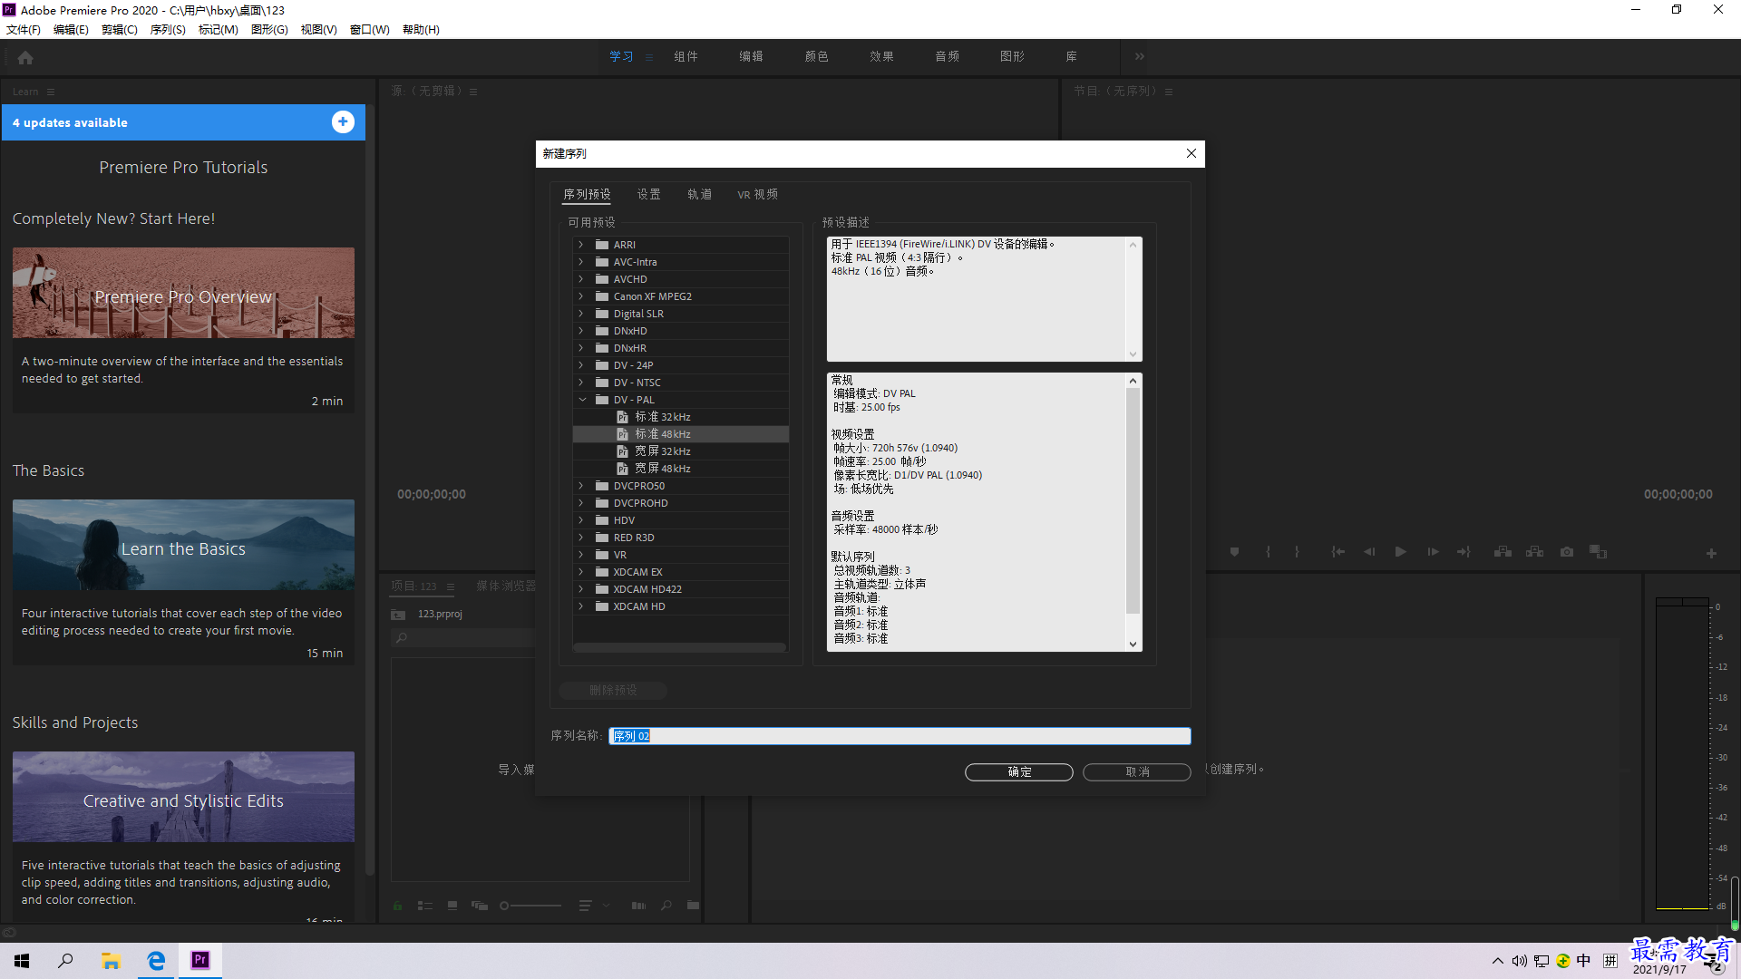This screenshot has width=1741, height=979.
Task: Switch to the 编辑 workspace
Action: (751, 56)
